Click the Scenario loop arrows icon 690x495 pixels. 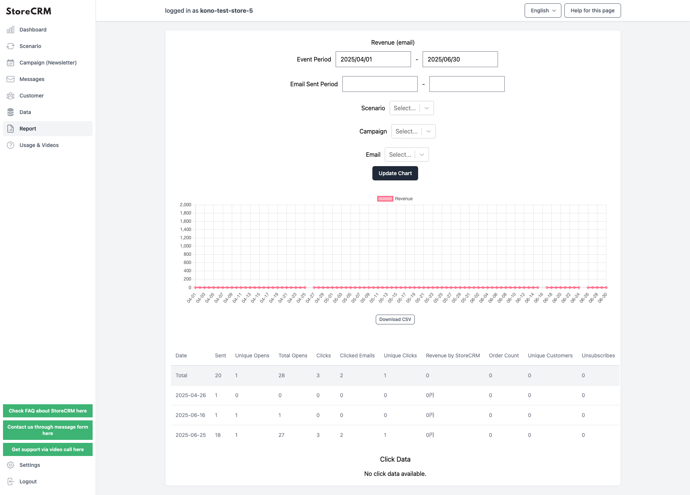(x=10, y=46)
